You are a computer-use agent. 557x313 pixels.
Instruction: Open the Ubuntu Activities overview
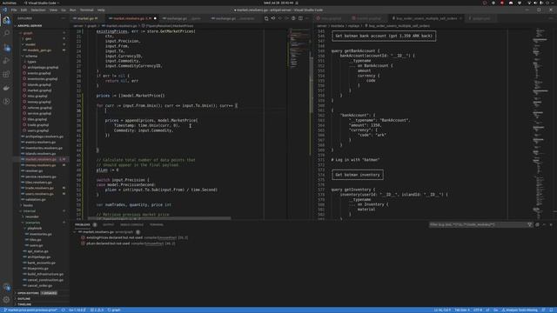(10, 3)
